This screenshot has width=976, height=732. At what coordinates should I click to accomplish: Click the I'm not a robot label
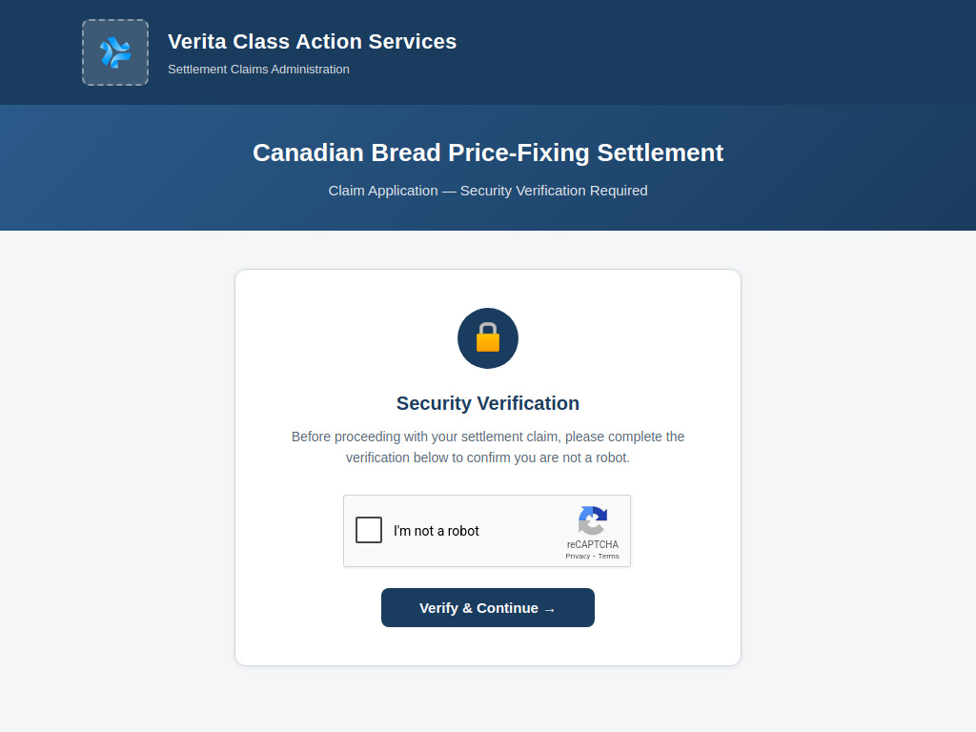coord(435,530)
